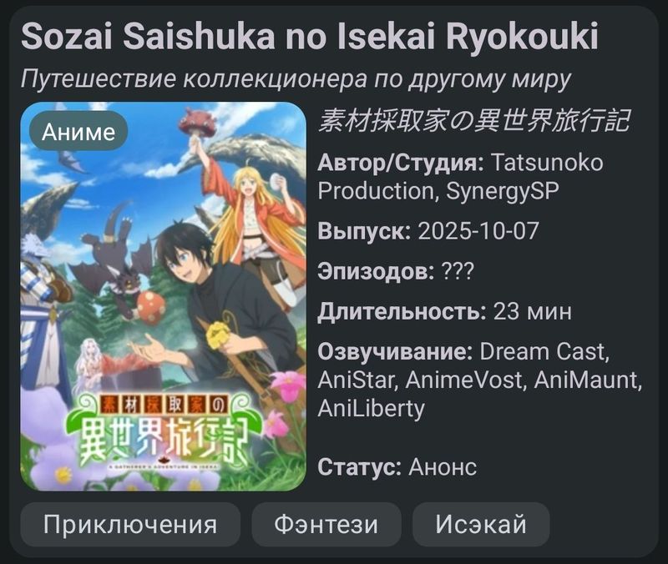Select the Japanese title text

[473, 121]
